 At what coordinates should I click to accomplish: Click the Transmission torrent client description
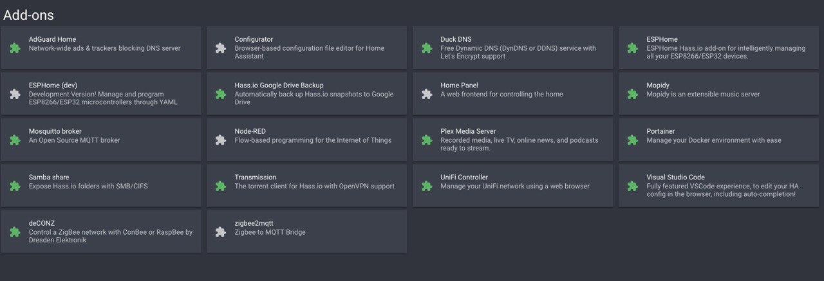[314, 186]
